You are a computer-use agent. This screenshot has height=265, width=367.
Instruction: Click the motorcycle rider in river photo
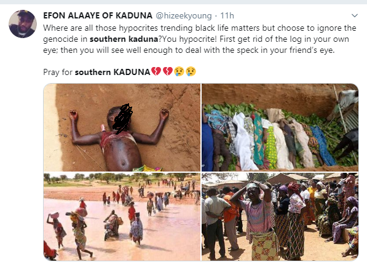[111, 225]
